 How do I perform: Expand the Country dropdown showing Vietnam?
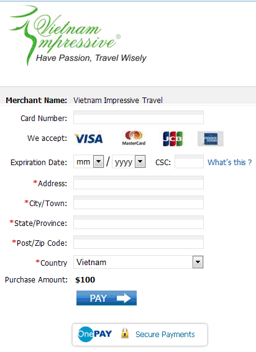pyautogui.click(x=139, y=262)
